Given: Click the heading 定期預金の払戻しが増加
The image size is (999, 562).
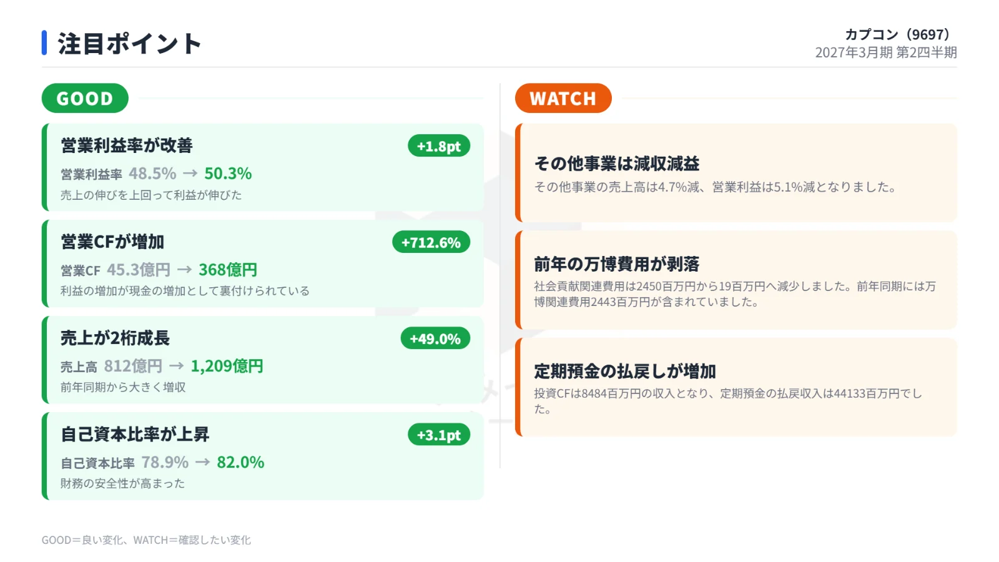Looking at the screenshot, I should [625, 372].
